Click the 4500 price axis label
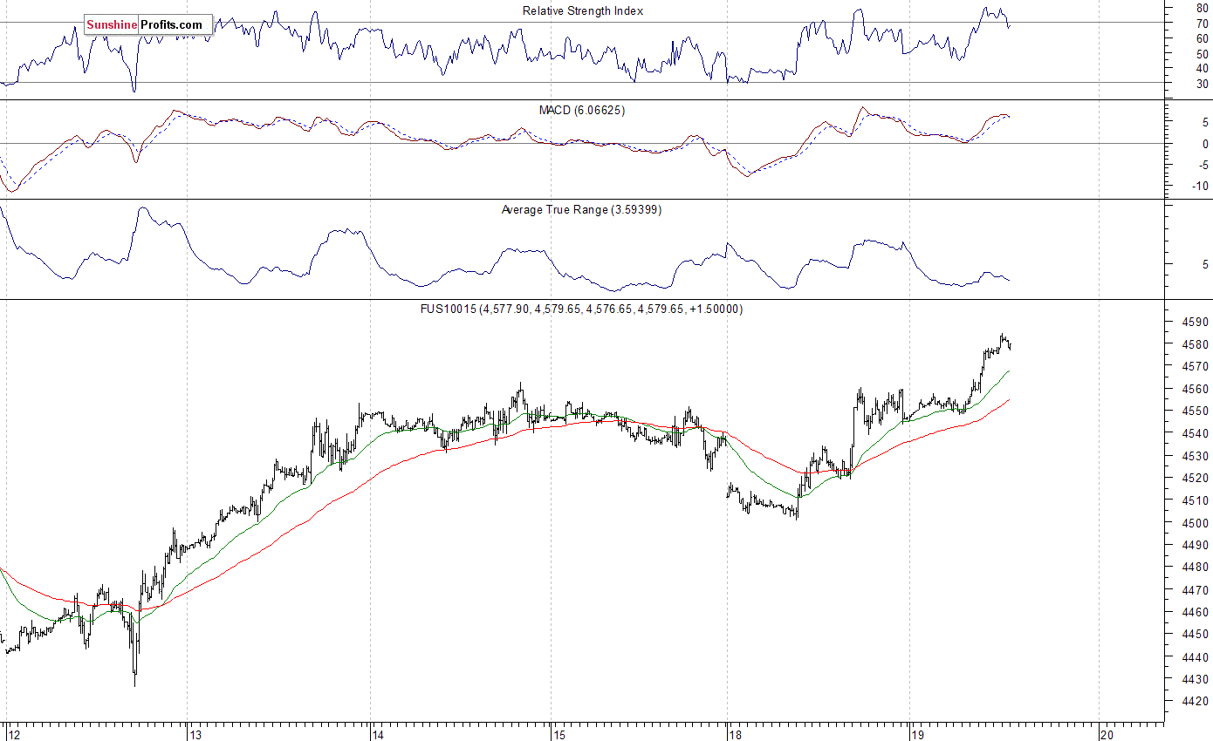Screen dimensions: 1213x741 point(1196,523)
